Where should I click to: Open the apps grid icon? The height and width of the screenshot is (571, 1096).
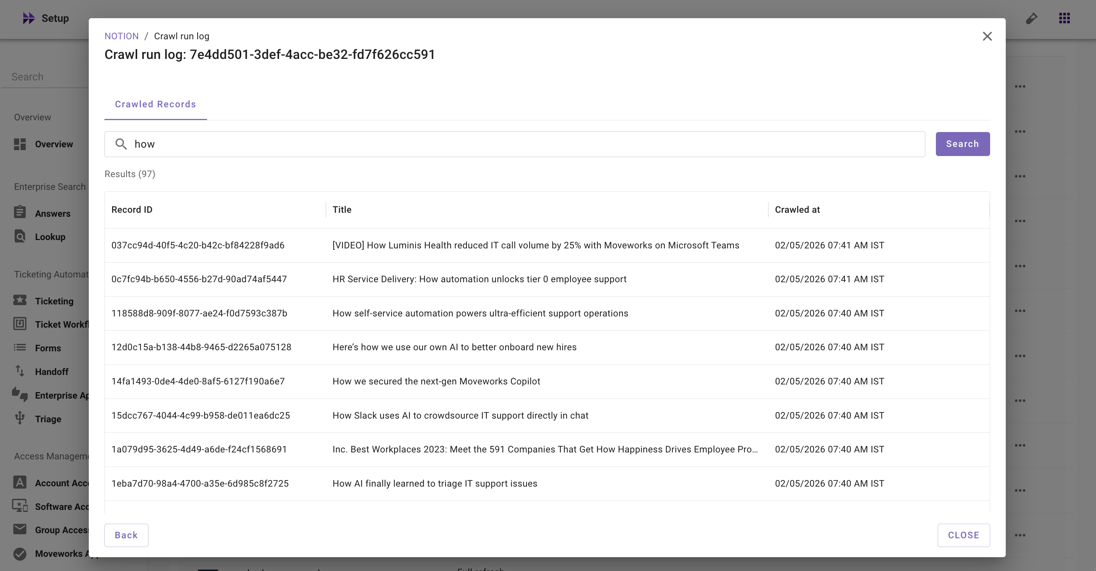(1064, 18)
